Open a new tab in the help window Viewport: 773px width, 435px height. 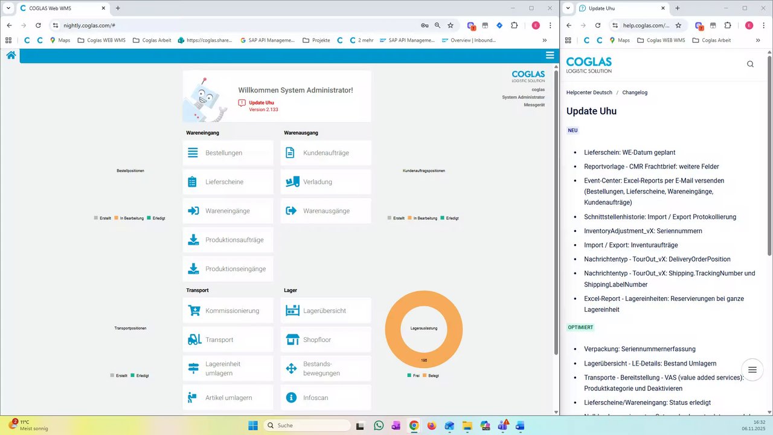click(678, 8)
